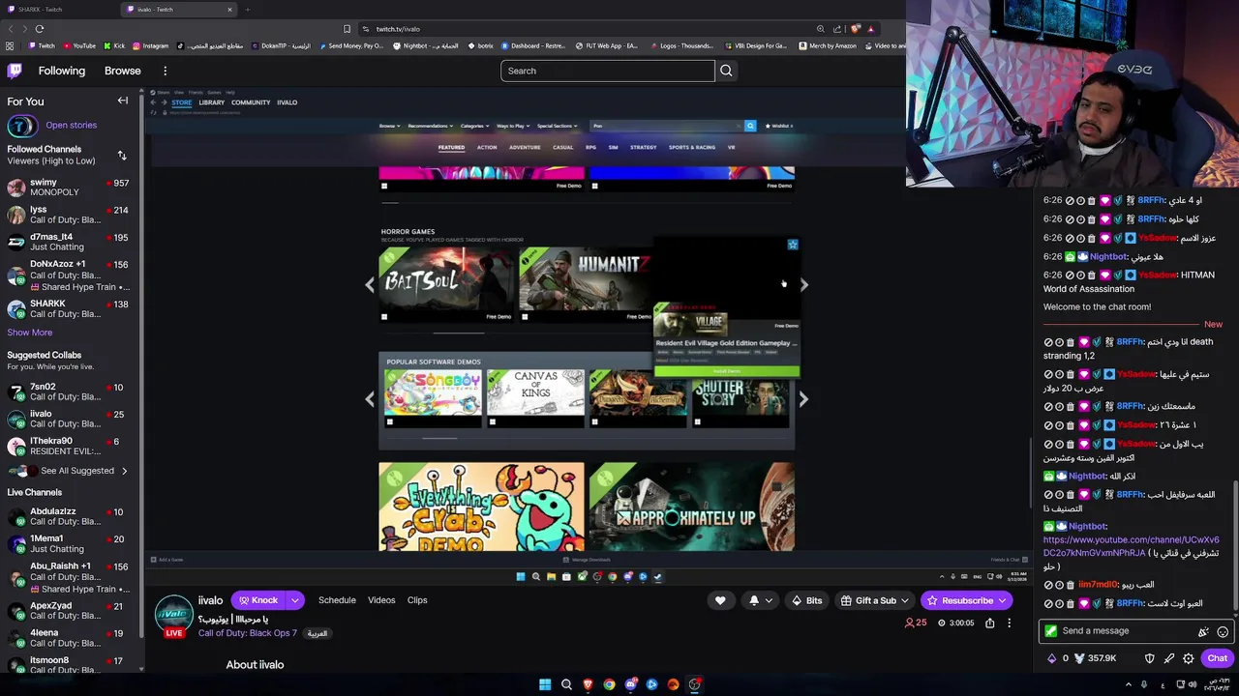Switch to the SHARKK - Twitch browser tab

(58, 10)
